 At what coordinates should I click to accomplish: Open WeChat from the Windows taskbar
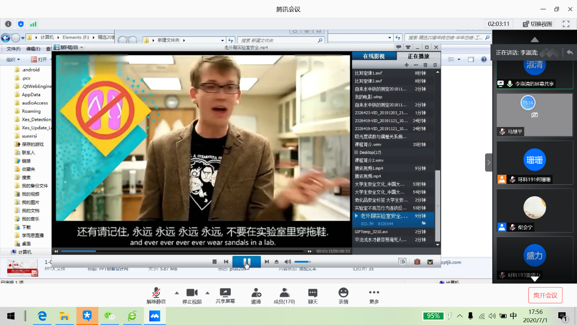point(110,315)
